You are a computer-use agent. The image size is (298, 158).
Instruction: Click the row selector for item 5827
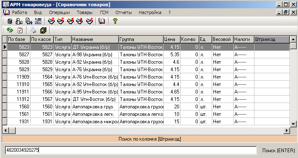(x=5, y=55)
